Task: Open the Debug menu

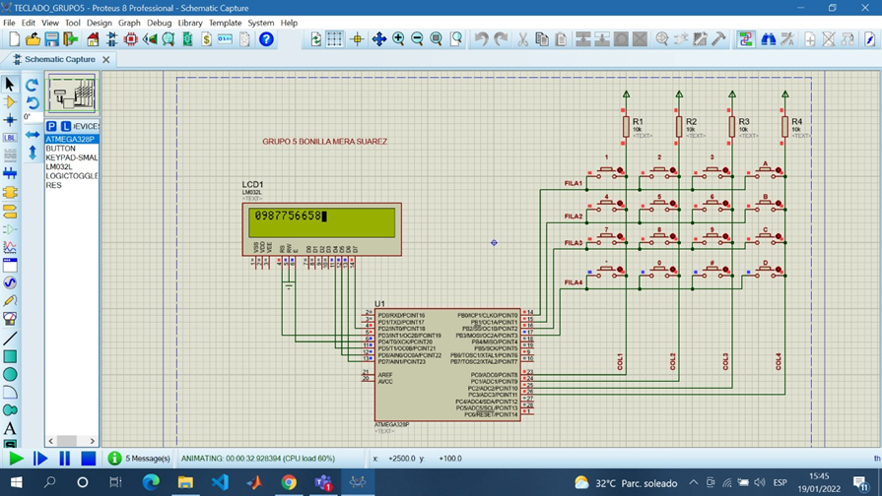Action: coord(159,23)
